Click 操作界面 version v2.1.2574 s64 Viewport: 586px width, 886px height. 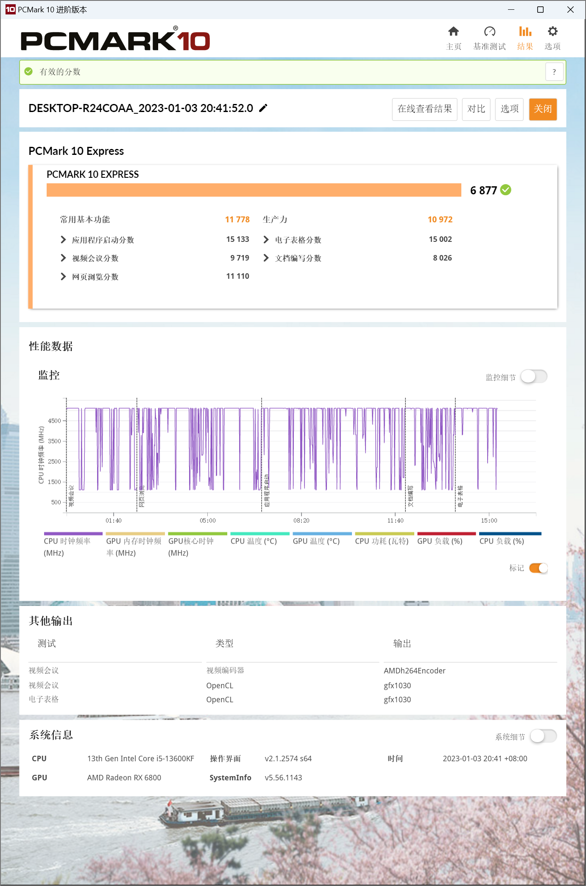click(288, 758)
